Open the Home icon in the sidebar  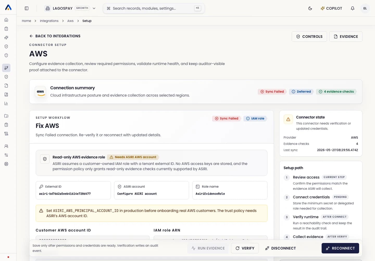coord(6,20)
